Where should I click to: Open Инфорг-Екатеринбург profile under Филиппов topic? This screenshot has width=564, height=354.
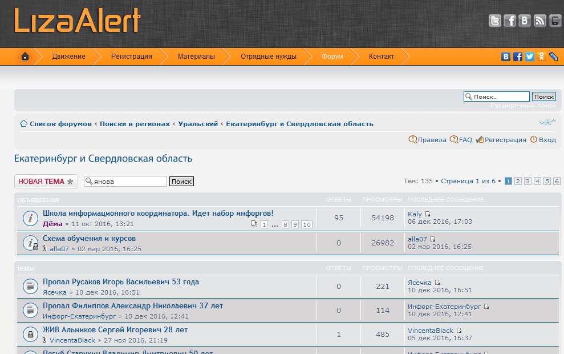coord(79,316)
